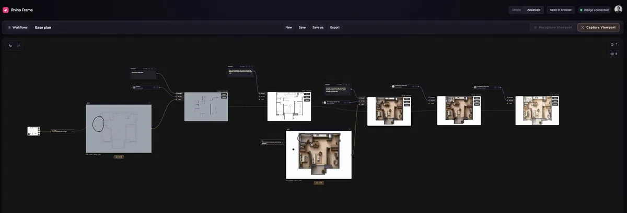The height and width of the screenshot is (213, 627).
Task: Select the first small rendered floor plan node
Action: click(x=389, y=111)
